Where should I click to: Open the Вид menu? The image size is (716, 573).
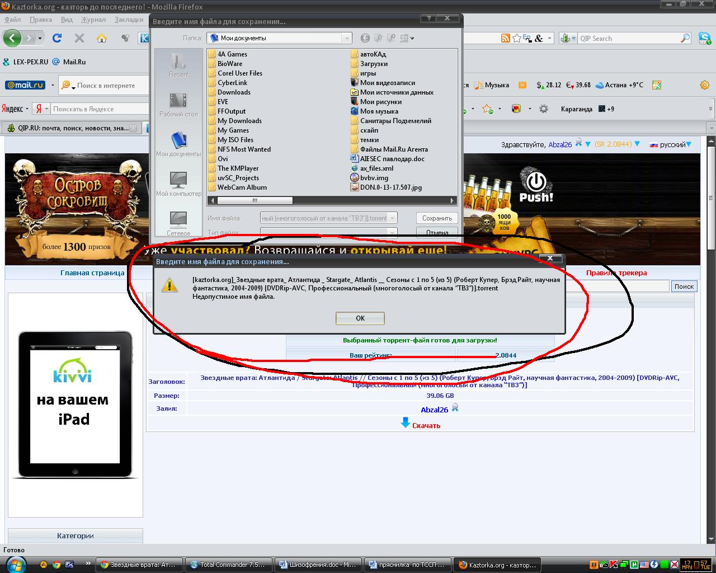tap(67, 20)
